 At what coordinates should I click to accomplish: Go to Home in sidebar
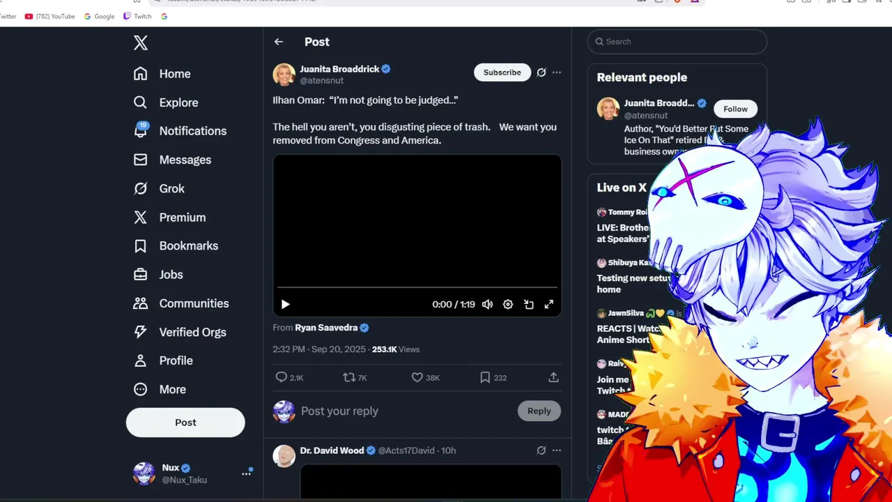(162, 74)
